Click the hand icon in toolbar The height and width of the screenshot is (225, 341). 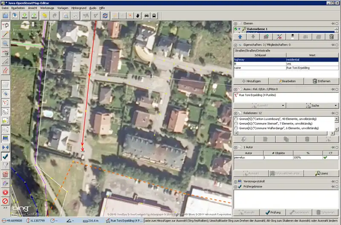(x=137, y=16)
